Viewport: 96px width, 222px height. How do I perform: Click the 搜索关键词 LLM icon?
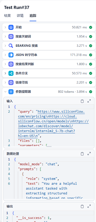click(11, 37)
